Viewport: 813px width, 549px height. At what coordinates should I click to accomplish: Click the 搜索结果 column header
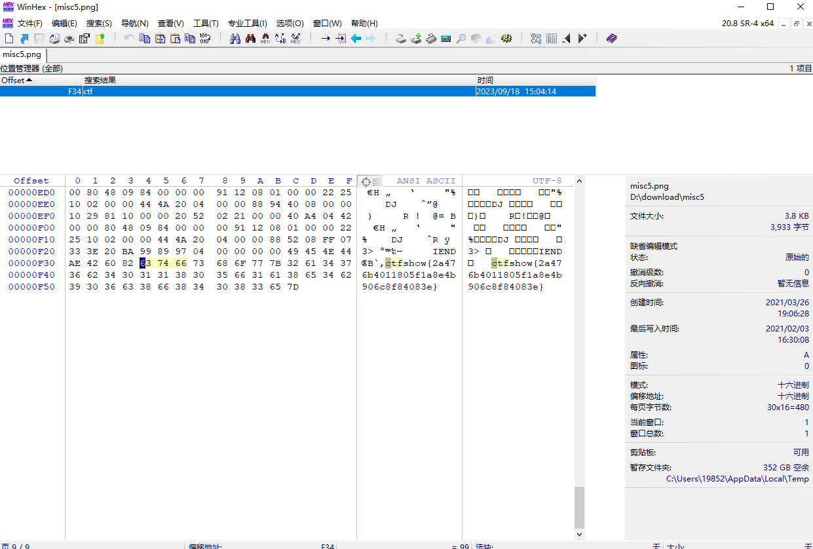click(x=280, y=80)
